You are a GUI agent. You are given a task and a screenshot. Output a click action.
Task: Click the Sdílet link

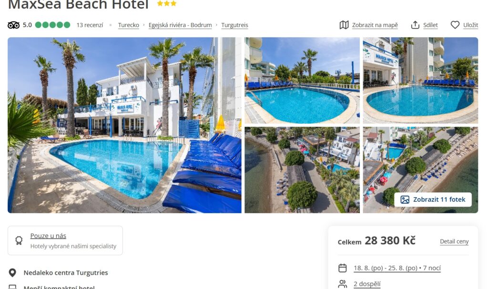click(x=430, y=25)
